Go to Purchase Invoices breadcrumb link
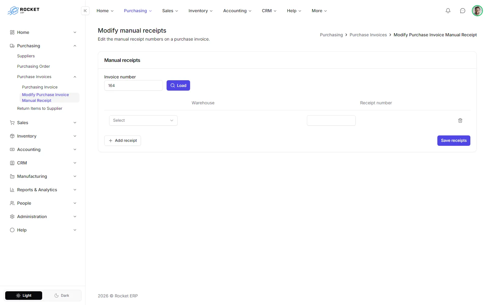Viewport: 489px width, 305px height. [x=368, y=35]
